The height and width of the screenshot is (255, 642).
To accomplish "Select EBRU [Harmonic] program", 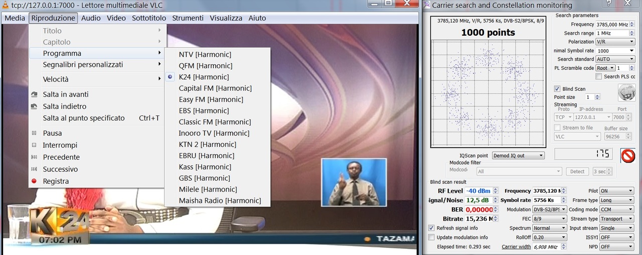I will [217, 156].
